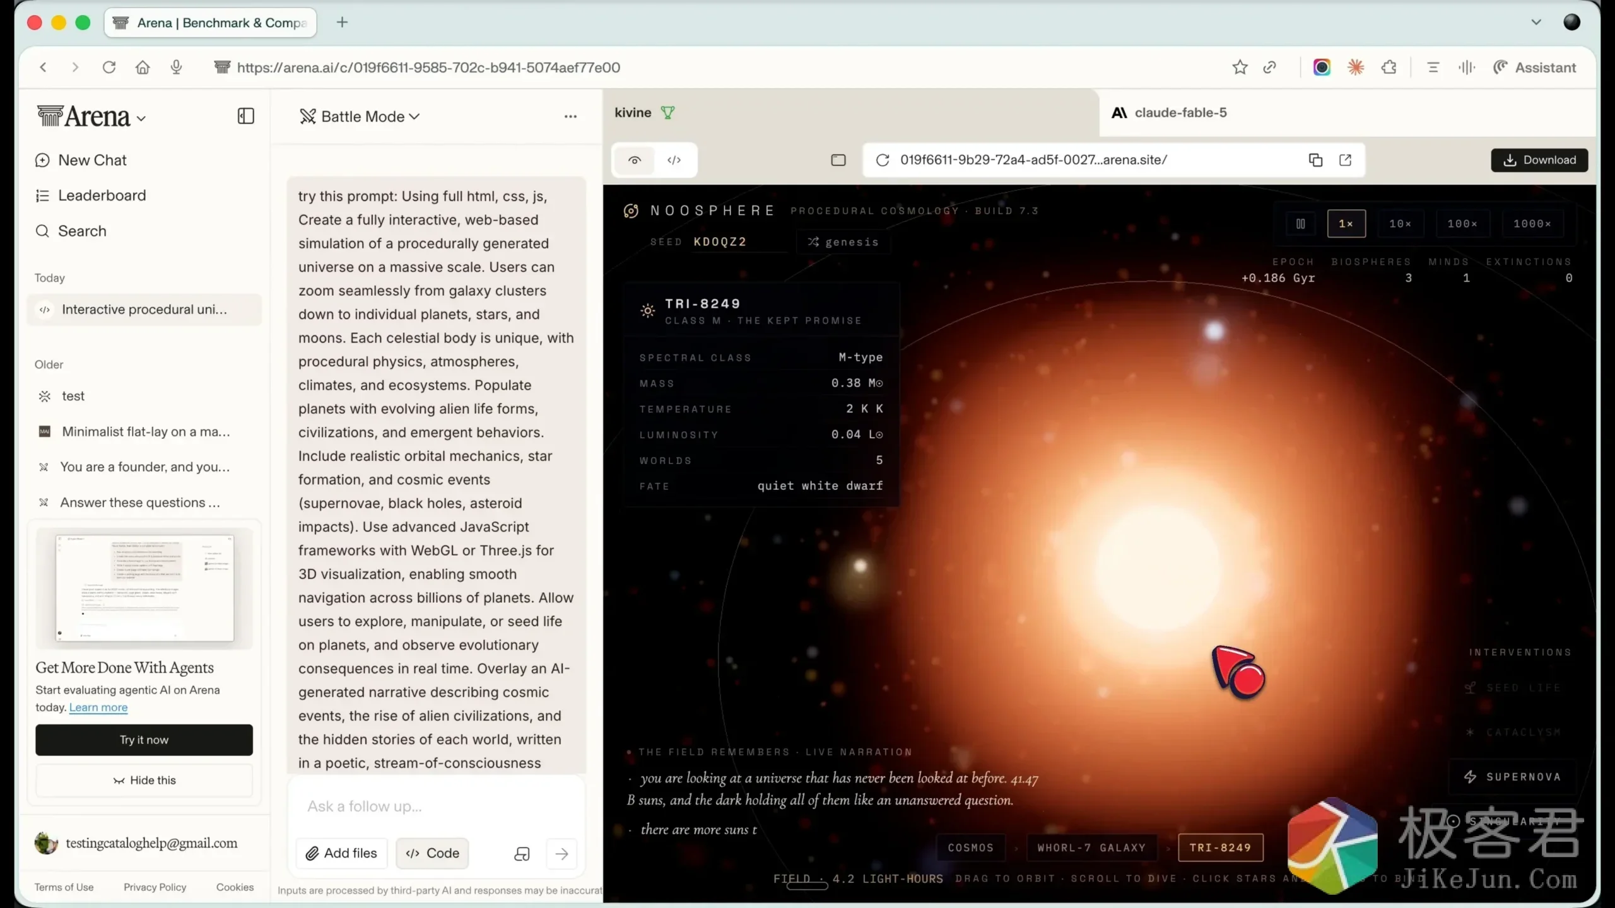
Task: Toggle the Arena sidebar panel icon
Action: 245,116
